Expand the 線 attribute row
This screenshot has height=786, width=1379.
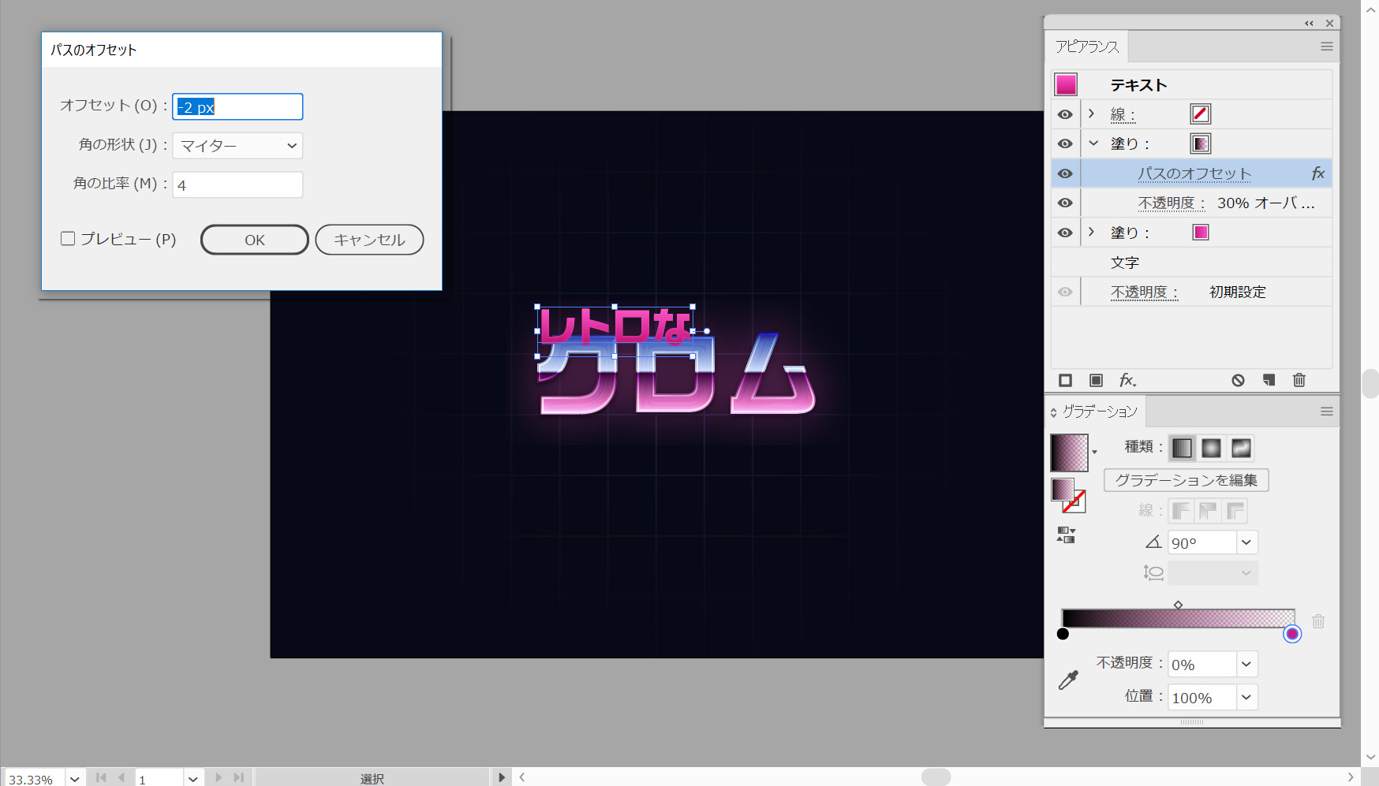(x=1092, y=114)
